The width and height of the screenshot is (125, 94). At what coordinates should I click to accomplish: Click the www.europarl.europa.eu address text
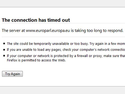[48, 31]
